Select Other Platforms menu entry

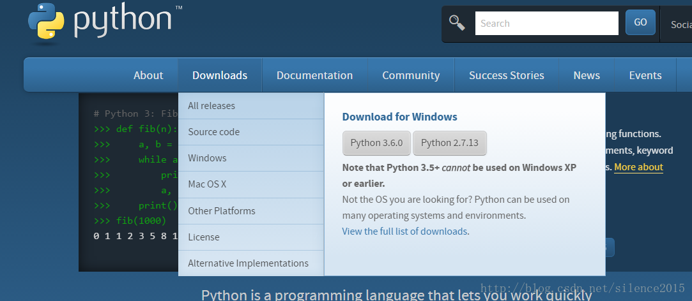(x=251, y=210)
